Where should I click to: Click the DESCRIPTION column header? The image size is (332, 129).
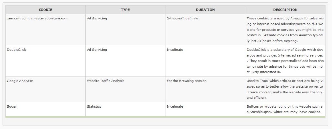pos(285,10)
